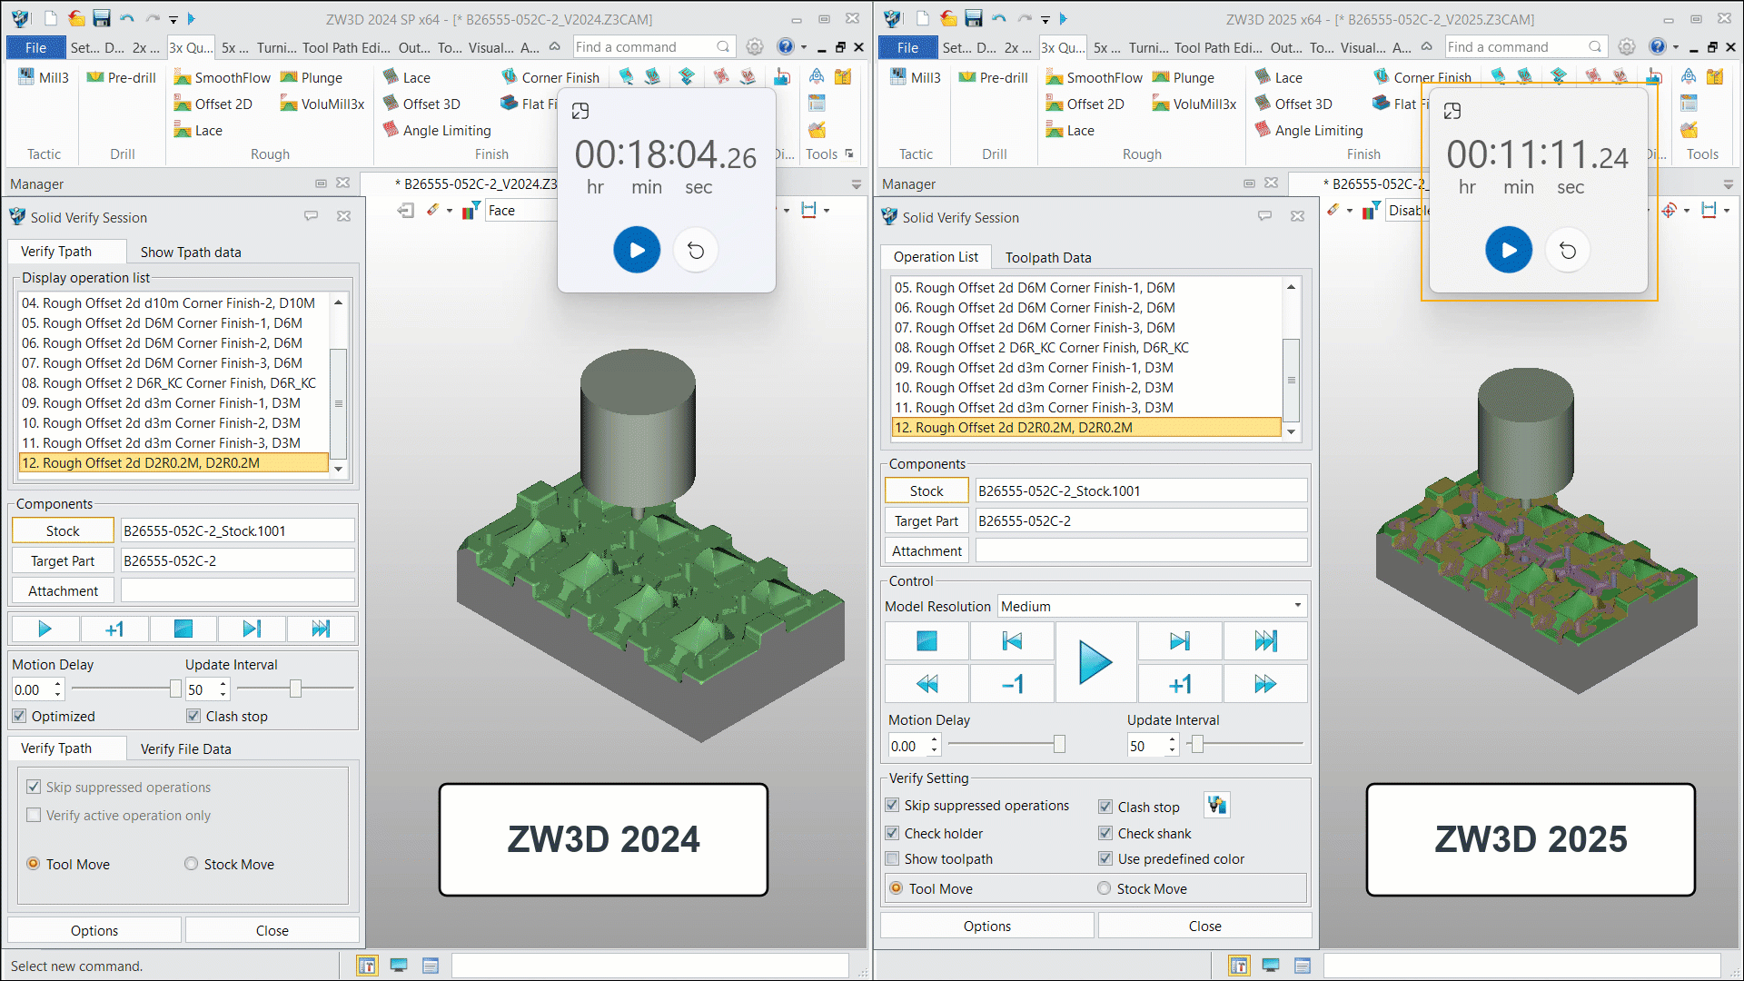This screenshot has height=981, width=1744.
Task: Save file in ZW3D 2024 title bar
Action: [x=102, y=18]
